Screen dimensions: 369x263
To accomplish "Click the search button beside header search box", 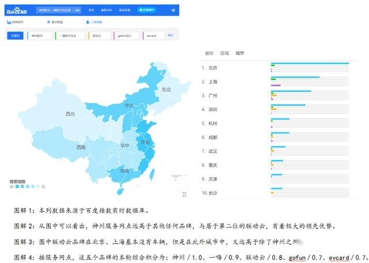I will pyautogui.click(x=77, y=10).
